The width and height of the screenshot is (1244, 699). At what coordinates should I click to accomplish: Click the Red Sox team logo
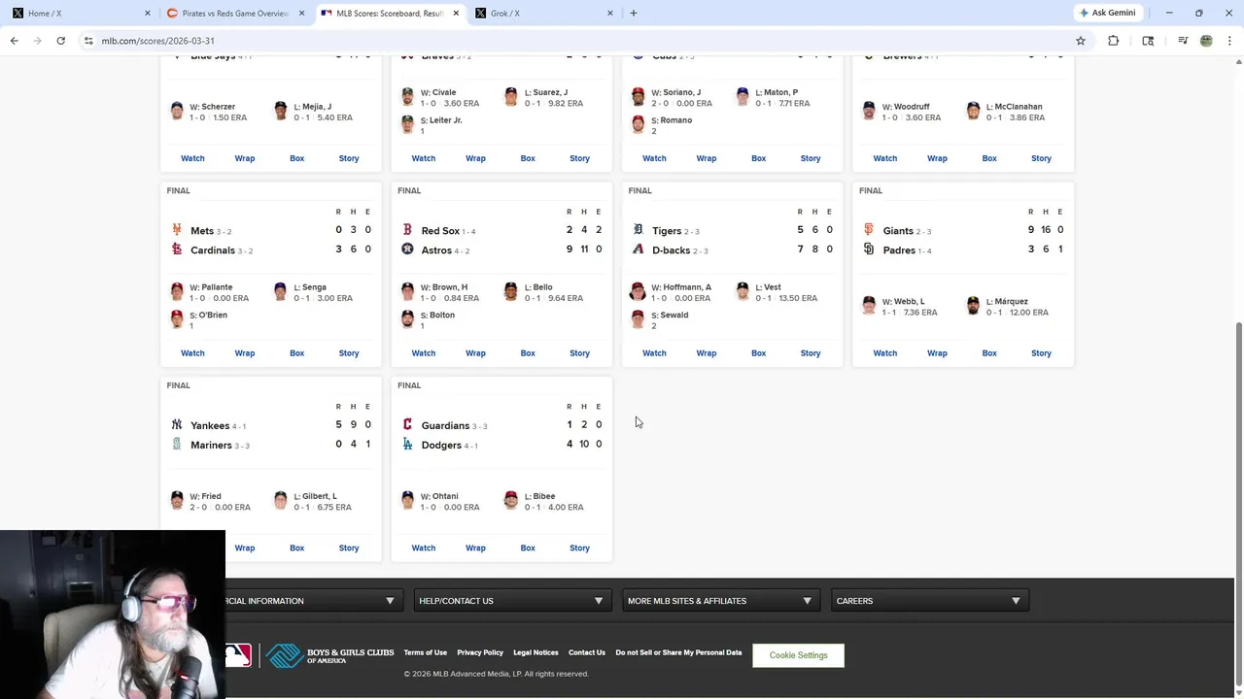(x=407, y=230)
